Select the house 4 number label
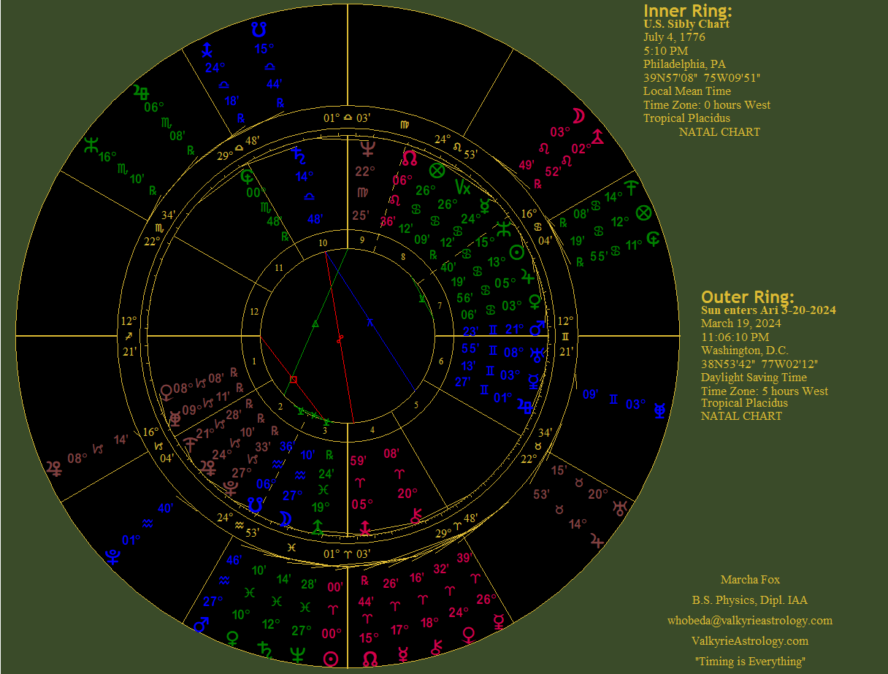 pos(372,430)
